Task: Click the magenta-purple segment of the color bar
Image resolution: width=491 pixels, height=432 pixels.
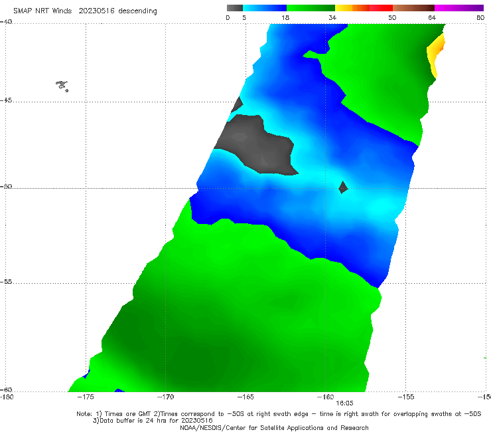Action: (459, 8)
